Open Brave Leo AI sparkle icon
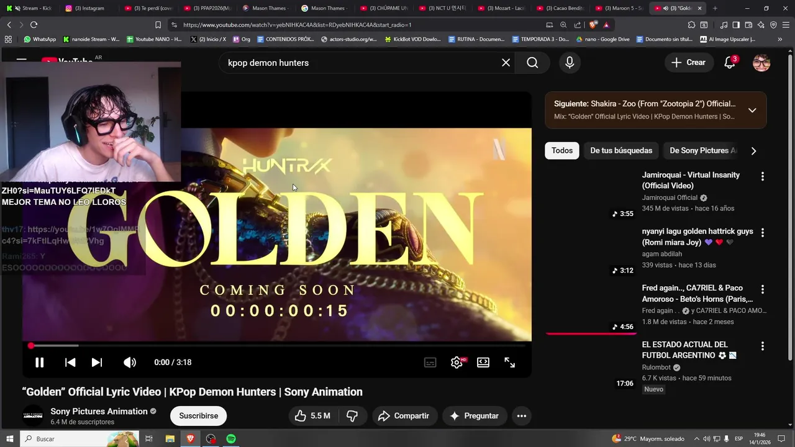The height and width of the screenshot is (447, 795). click(761, 25)
